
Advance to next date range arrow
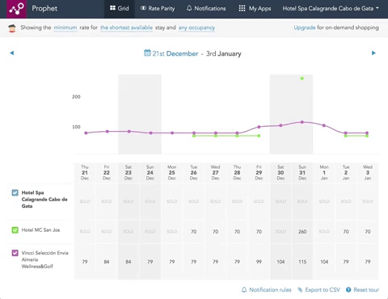point(373,53)
